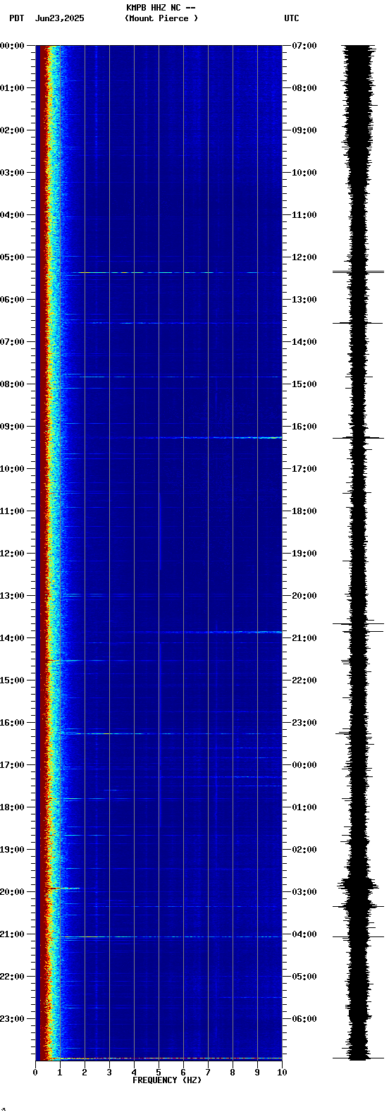Click the UTC '05:00' time label
The height and width of the screenshot is (1117, 389).
[x=304, y=977]
